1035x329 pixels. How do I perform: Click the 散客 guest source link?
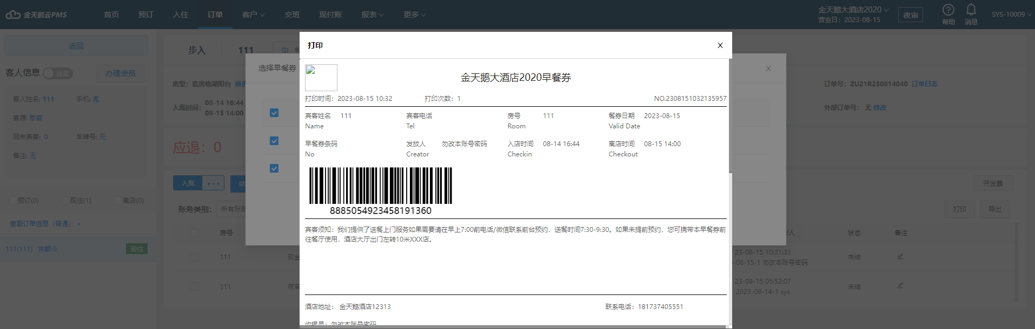36,118
